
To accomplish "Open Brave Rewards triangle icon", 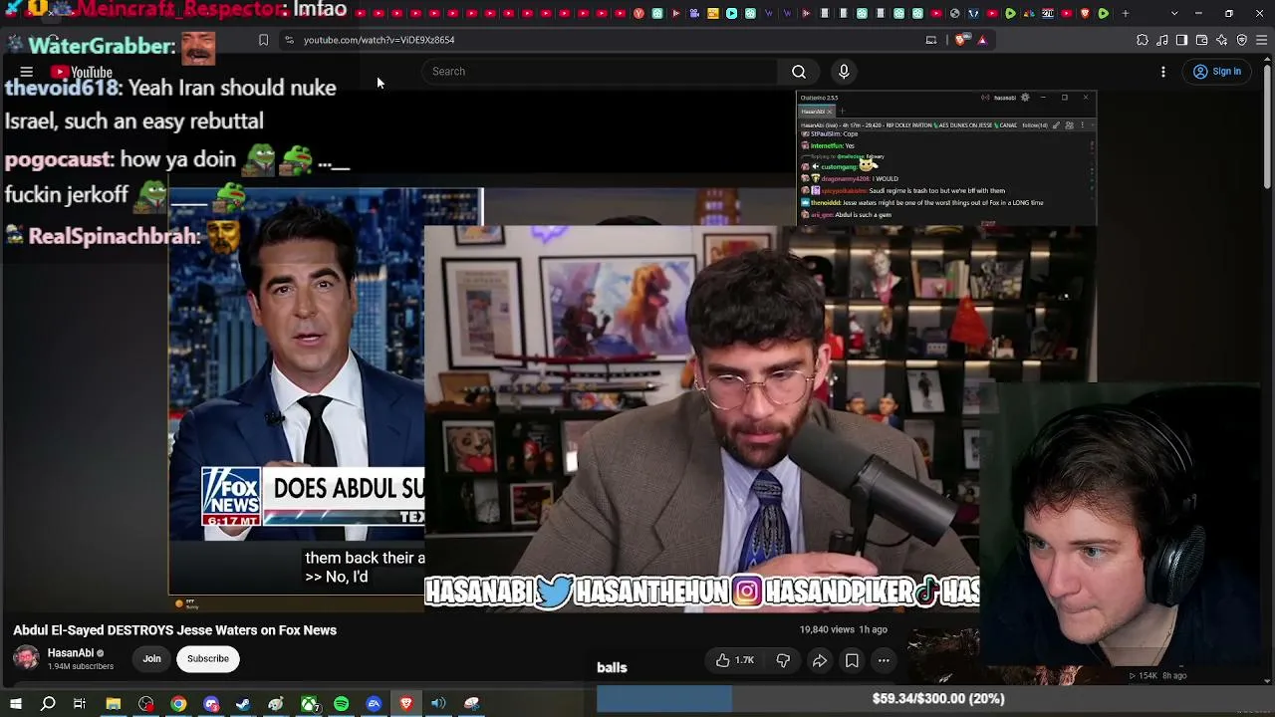I will [982, 40].
